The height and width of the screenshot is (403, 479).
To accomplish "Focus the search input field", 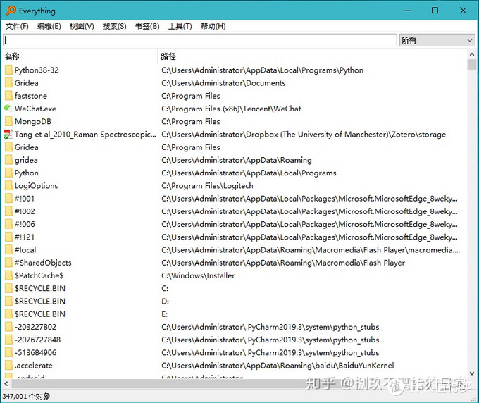I will click(200, 40).
